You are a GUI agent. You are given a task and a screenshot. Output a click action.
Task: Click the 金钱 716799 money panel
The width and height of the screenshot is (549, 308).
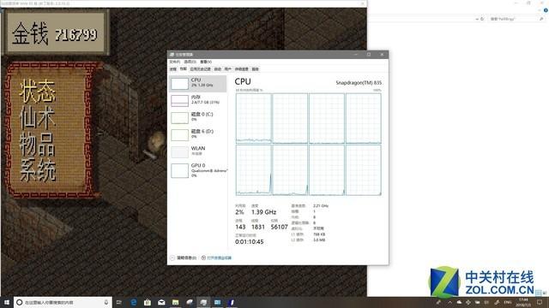55,33
